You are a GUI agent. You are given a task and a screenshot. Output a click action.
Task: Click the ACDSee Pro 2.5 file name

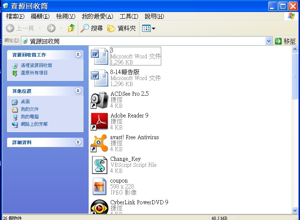pyautogui.click(x=129, y=94)
